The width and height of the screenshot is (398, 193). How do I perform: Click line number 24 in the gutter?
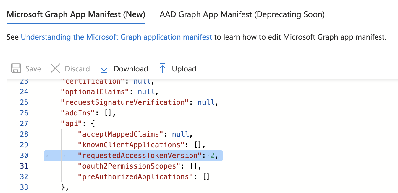(24, 91)
